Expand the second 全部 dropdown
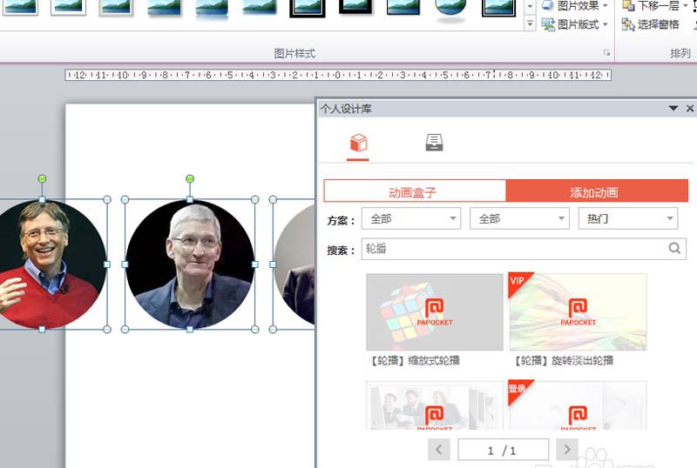Screen dimensions: 697x468 pyautogui.click(x=519, y=218)
